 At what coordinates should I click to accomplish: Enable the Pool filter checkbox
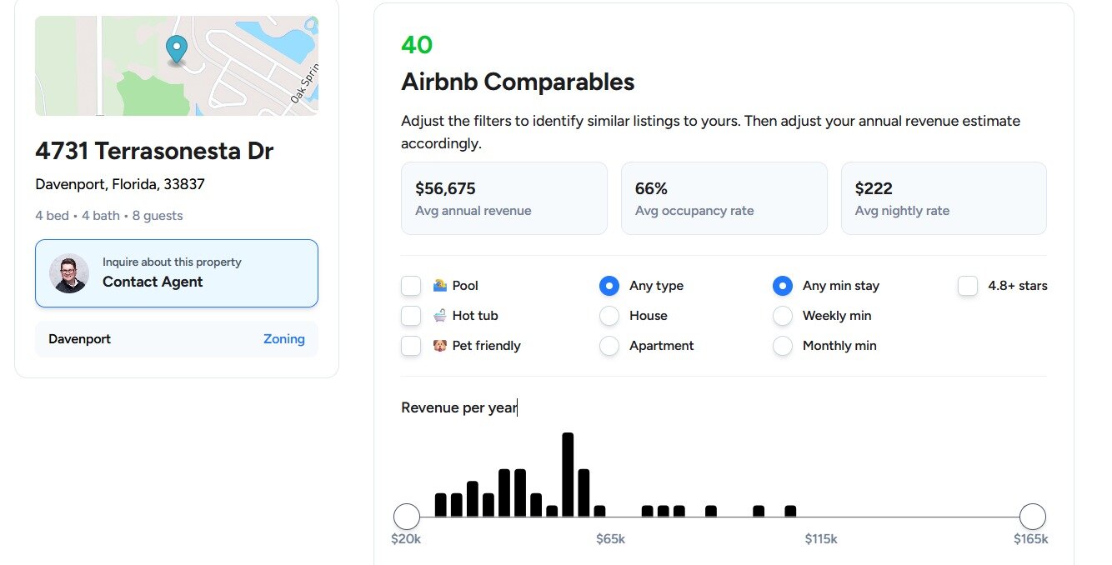pyautogui.click(x=411, y=286)
